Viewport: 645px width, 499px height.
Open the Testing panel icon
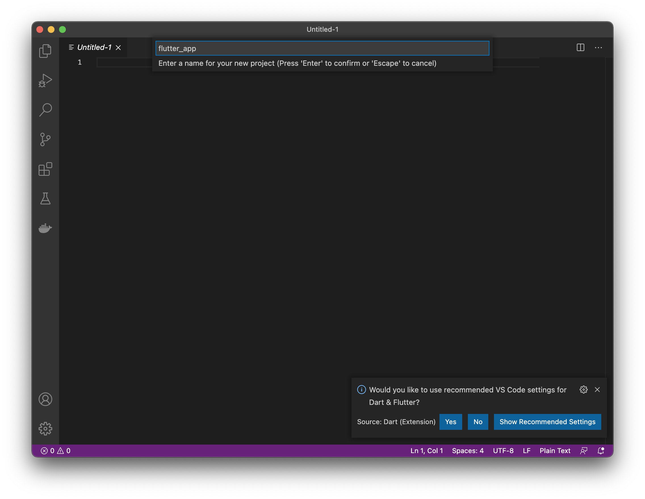[45, 198]
